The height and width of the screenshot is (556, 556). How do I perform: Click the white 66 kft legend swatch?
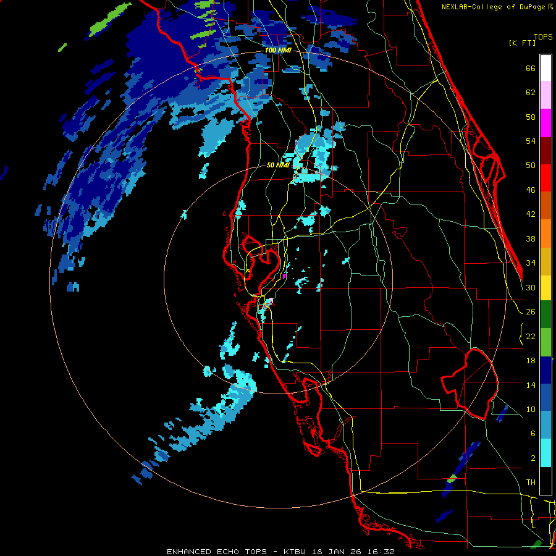545,68
